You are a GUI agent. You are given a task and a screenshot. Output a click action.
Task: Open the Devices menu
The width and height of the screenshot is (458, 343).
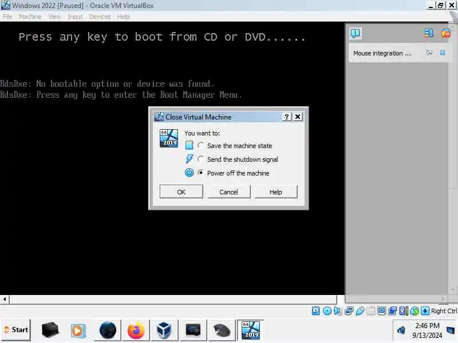pyautogui.click(x=100, y=17)
